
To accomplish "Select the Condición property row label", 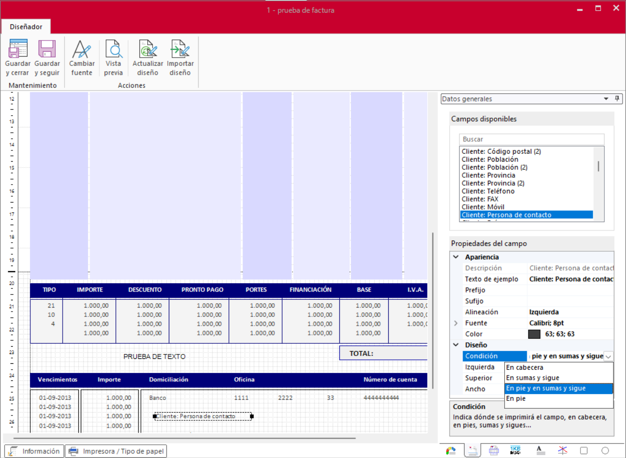I will click(x=494, y=356).
